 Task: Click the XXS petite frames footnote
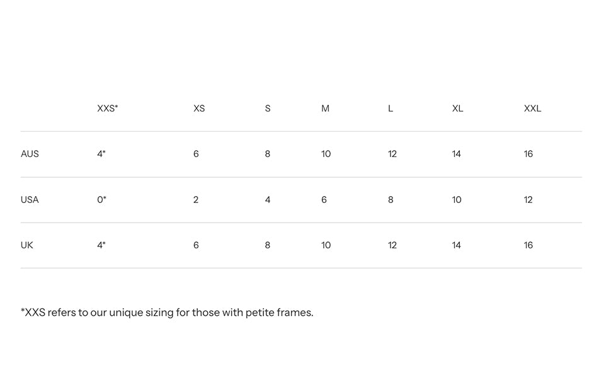pyautogui.click(x=167, y=313)
